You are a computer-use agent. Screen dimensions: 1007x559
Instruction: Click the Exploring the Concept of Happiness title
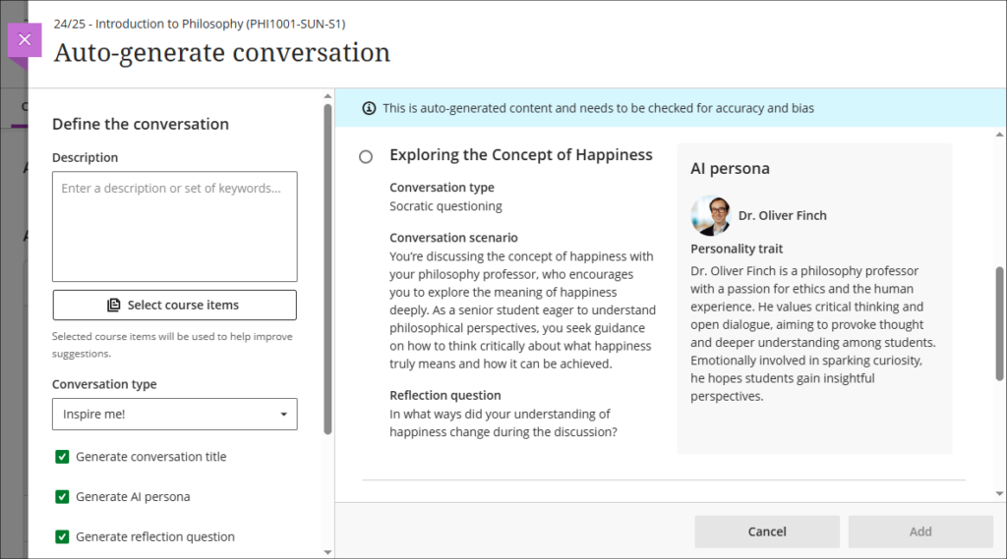coord(521,154)
